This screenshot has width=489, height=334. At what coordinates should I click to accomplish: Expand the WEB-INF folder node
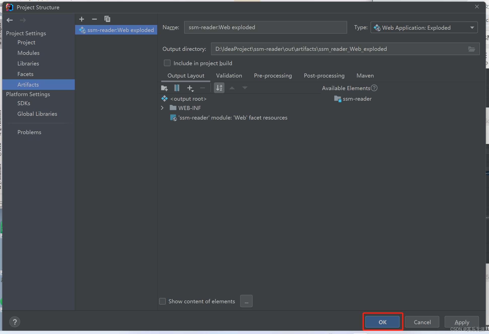coord(162,108)
